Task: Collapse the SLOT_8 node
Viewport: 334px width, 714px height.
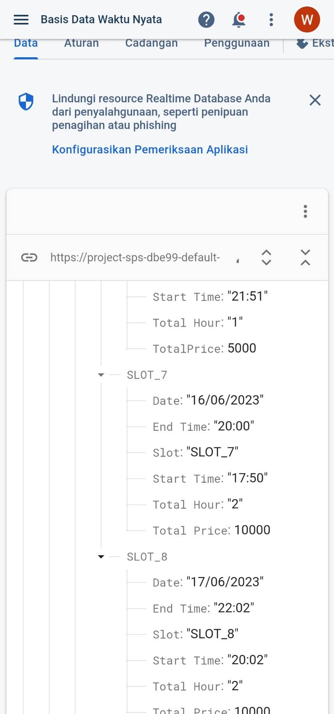Action: click(x=101, y=557)
